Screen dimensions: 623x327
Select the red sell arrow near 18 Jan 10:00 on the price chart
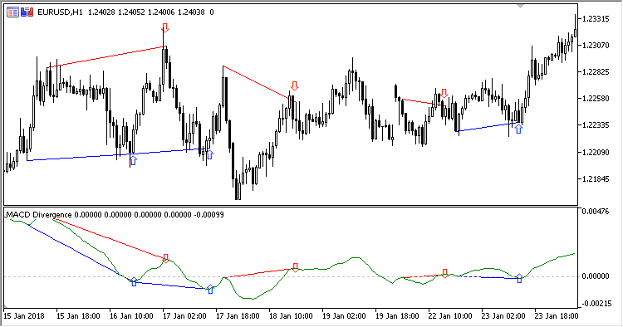point(294,85)
